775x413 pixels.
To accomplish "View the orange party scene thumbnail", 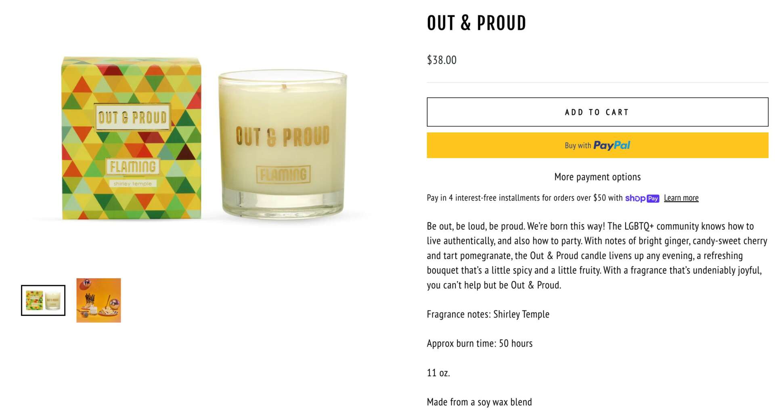I will coord(98,300).
